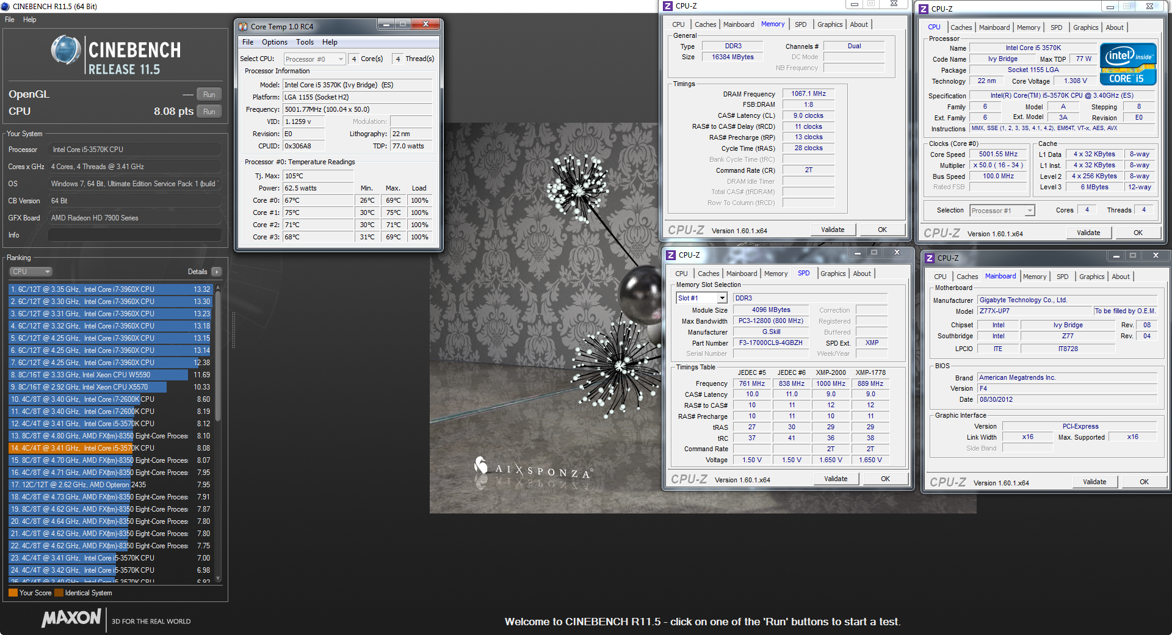Click Validate in CPU-Z Memory window
The width and height of the screenshot is (1172, 635).
point(833,230)
